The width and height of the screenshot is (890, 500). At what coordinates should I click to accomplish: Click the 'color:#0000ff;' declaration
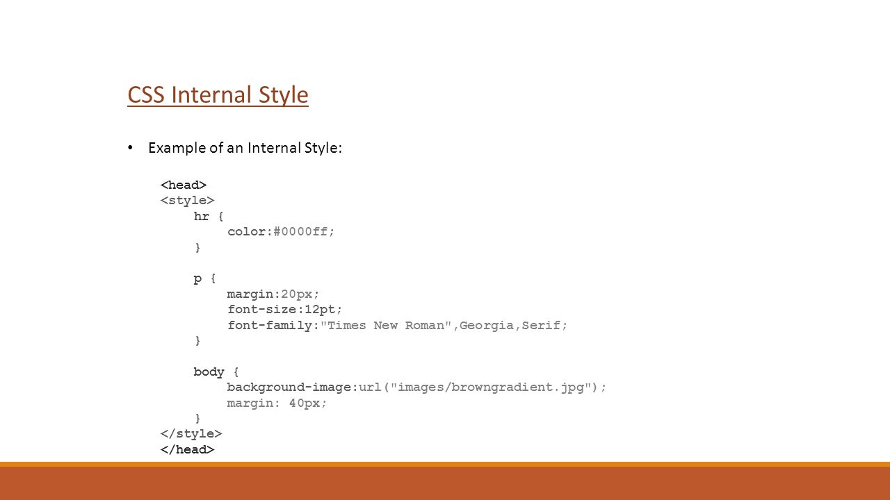point(281,231)
